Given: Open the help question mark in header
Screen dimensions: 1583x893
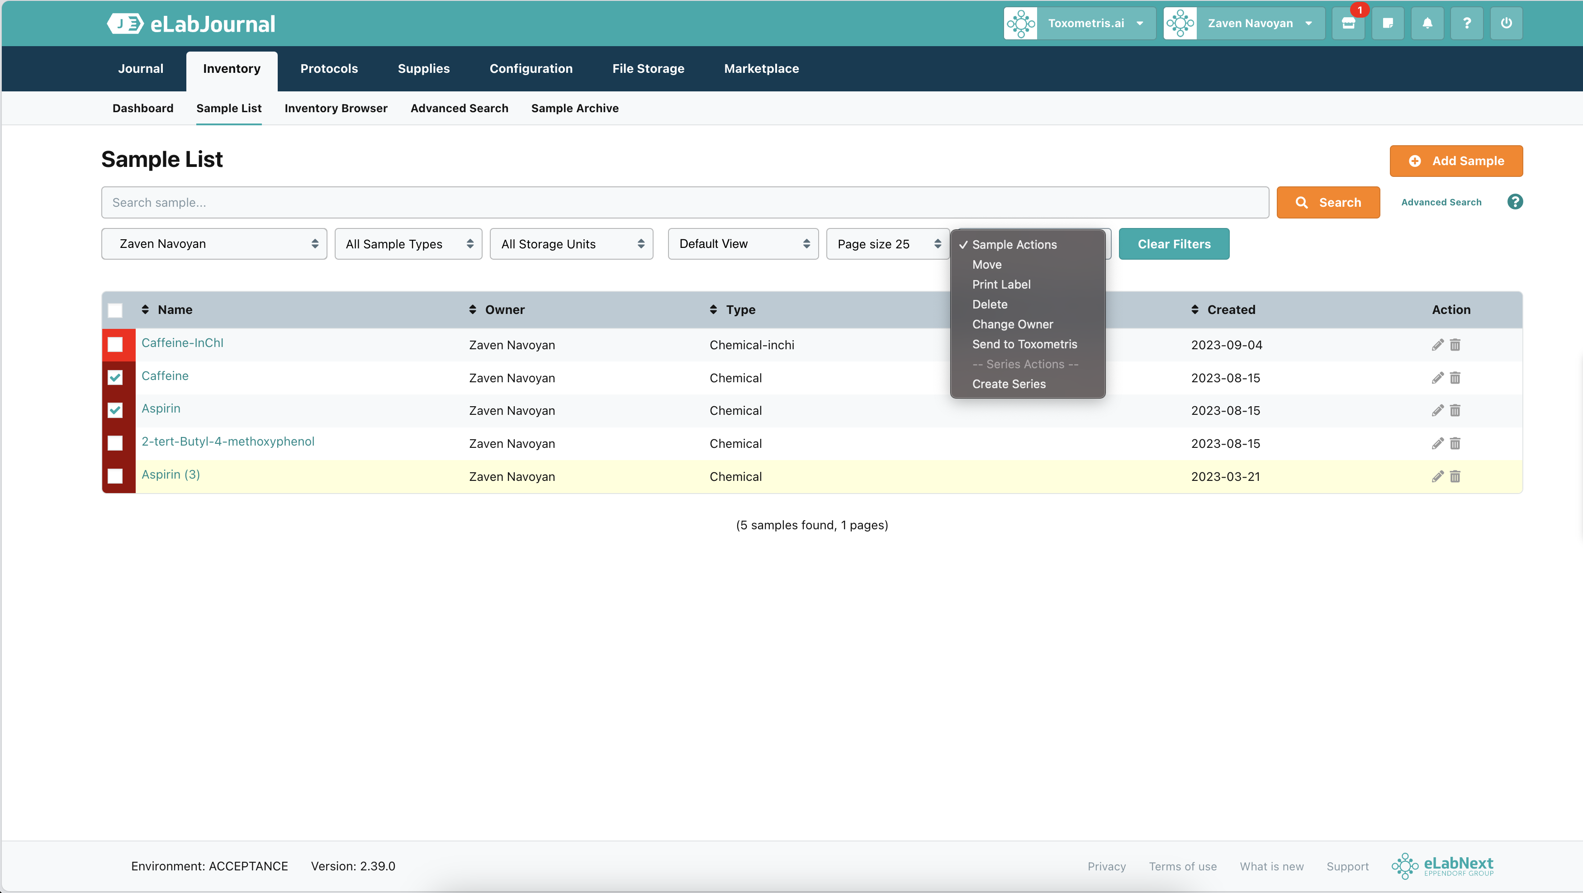Looking at the screenshot, I should click(x=1467, y=24).
